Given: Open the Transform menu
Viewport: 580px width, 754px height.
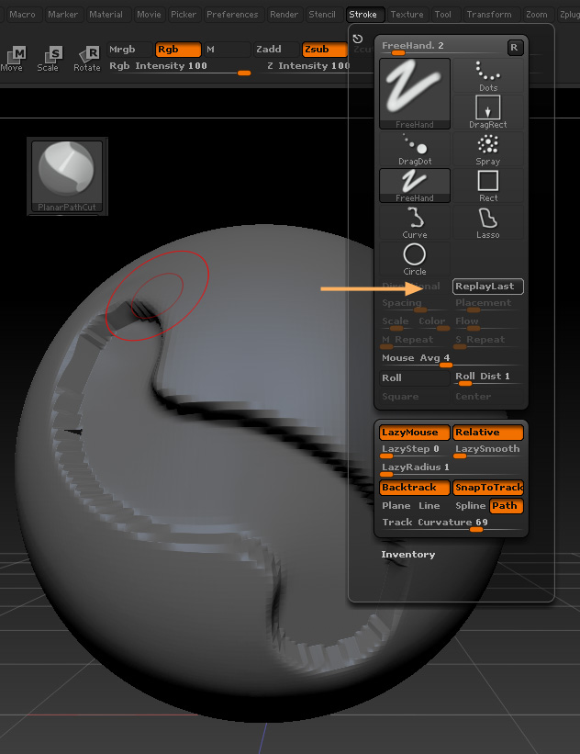Looking at the screenshot, I should point(489,15).
